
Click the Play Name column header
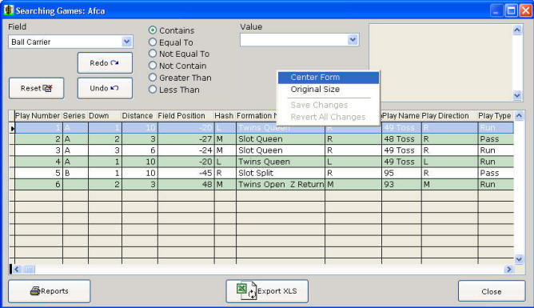point(401,116)
